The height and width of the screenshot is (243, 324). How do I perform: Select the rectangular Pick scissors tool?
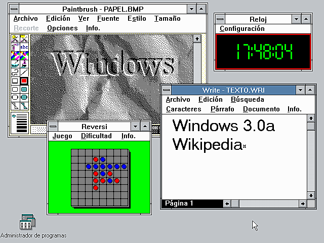click(24, 38)
